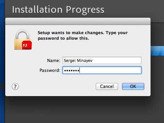Click the "Password:" label

50,70
